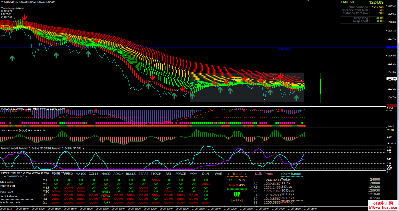Click yesterday's high value H 1235.21
The height and width of the screenshot is (211, 399).
click(x=6, y=11)
